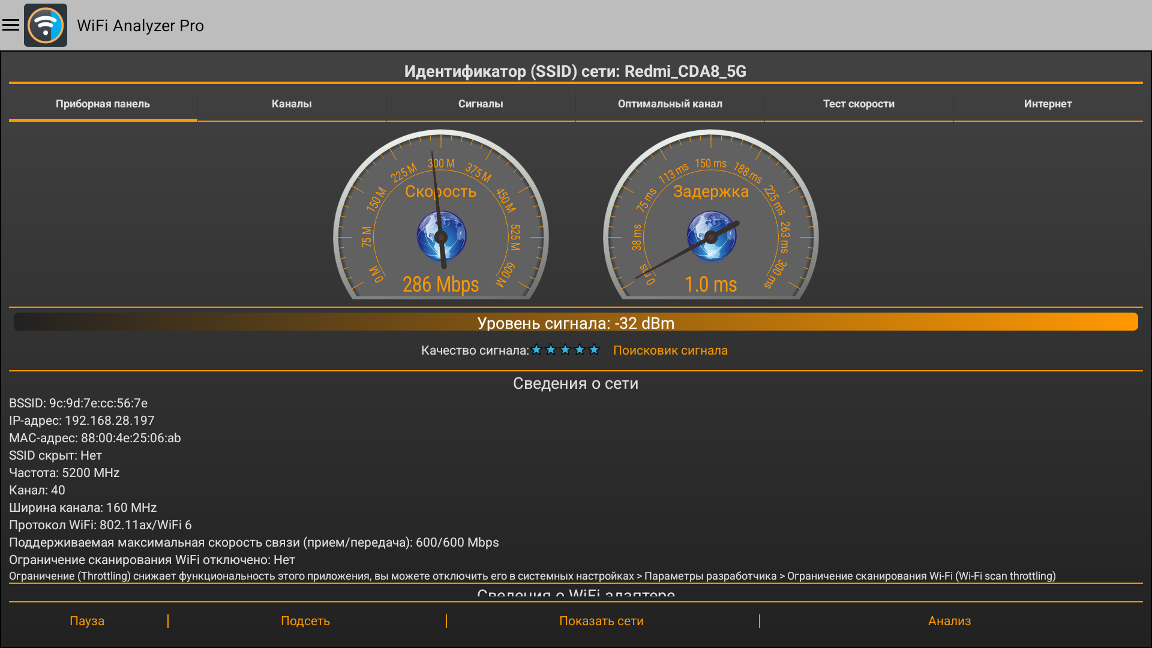This screenshot has width=1152, height=648.
Task: Click the SSID network header Redmi_CDA8_5G
Action: [x=575, y=71]
